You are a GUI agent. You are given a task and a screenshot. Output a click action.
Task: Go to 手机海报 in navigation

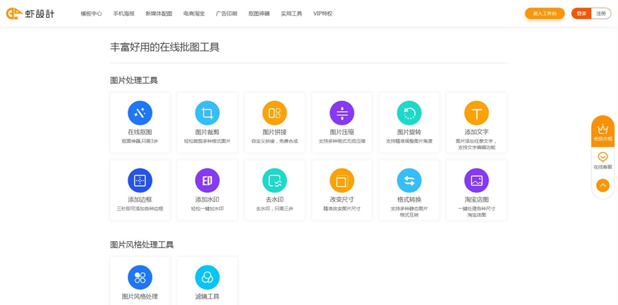pyautogui.click(x=124, y=14)
